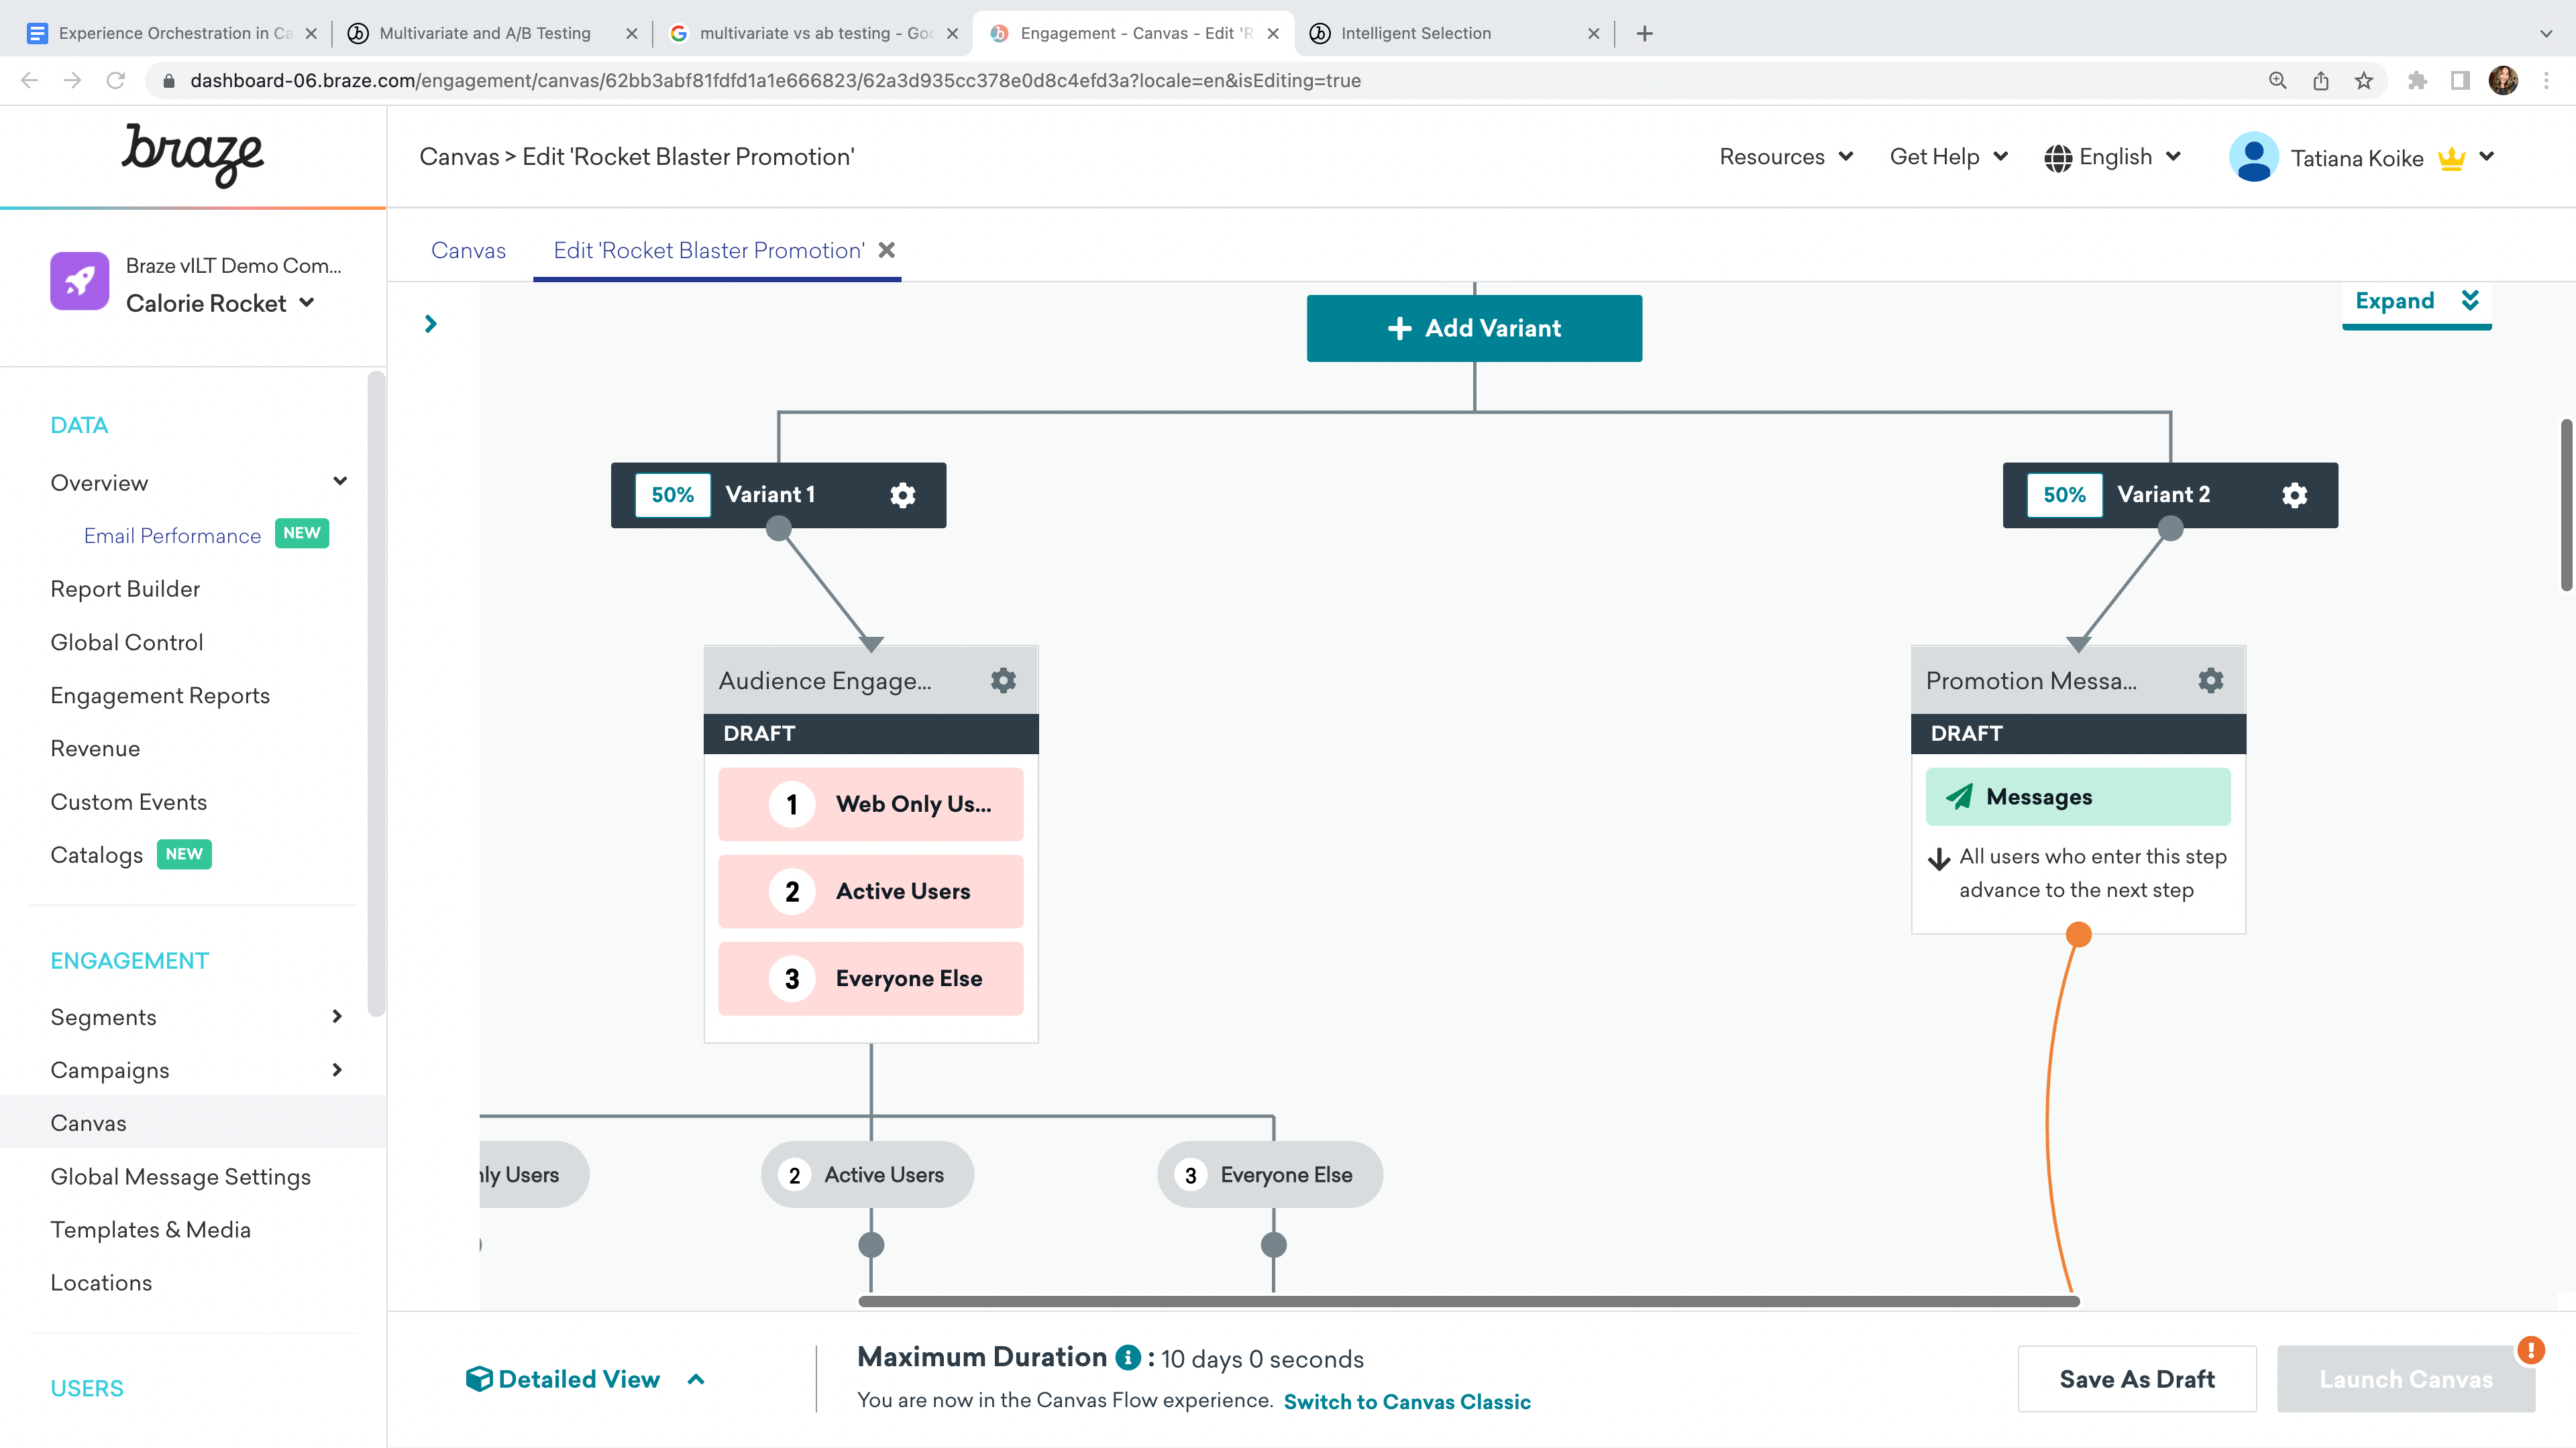Open Report Builder in sidebar
The width and height of the screenshot is (2576, 1448).
tap(125, 589)
